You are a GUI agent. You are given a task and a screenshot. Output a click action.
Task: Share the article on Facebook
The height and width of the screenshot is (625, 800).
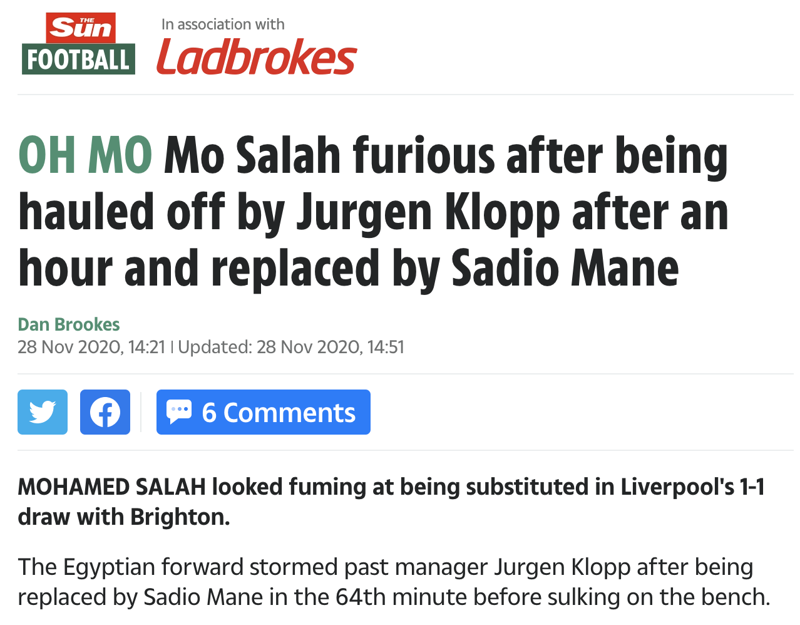pyautogui.click(x=105, y=412)
